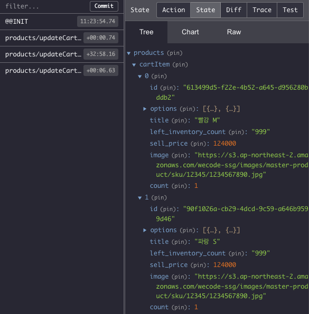Pin the cartItem key
309x314 pixels.
pyautogui.click(x=180, y=65)
